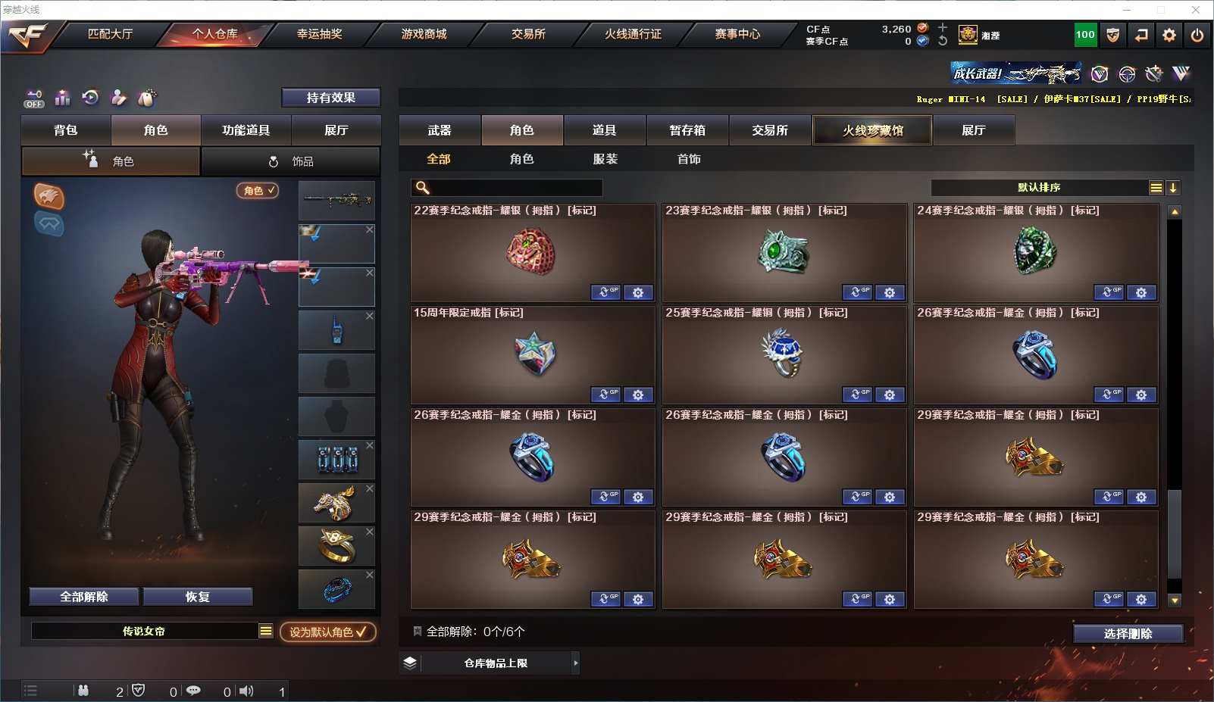1214x702 pixels.
Task: Open the 传说女帝 character list dropdown
Action: (x=265, y=631)
